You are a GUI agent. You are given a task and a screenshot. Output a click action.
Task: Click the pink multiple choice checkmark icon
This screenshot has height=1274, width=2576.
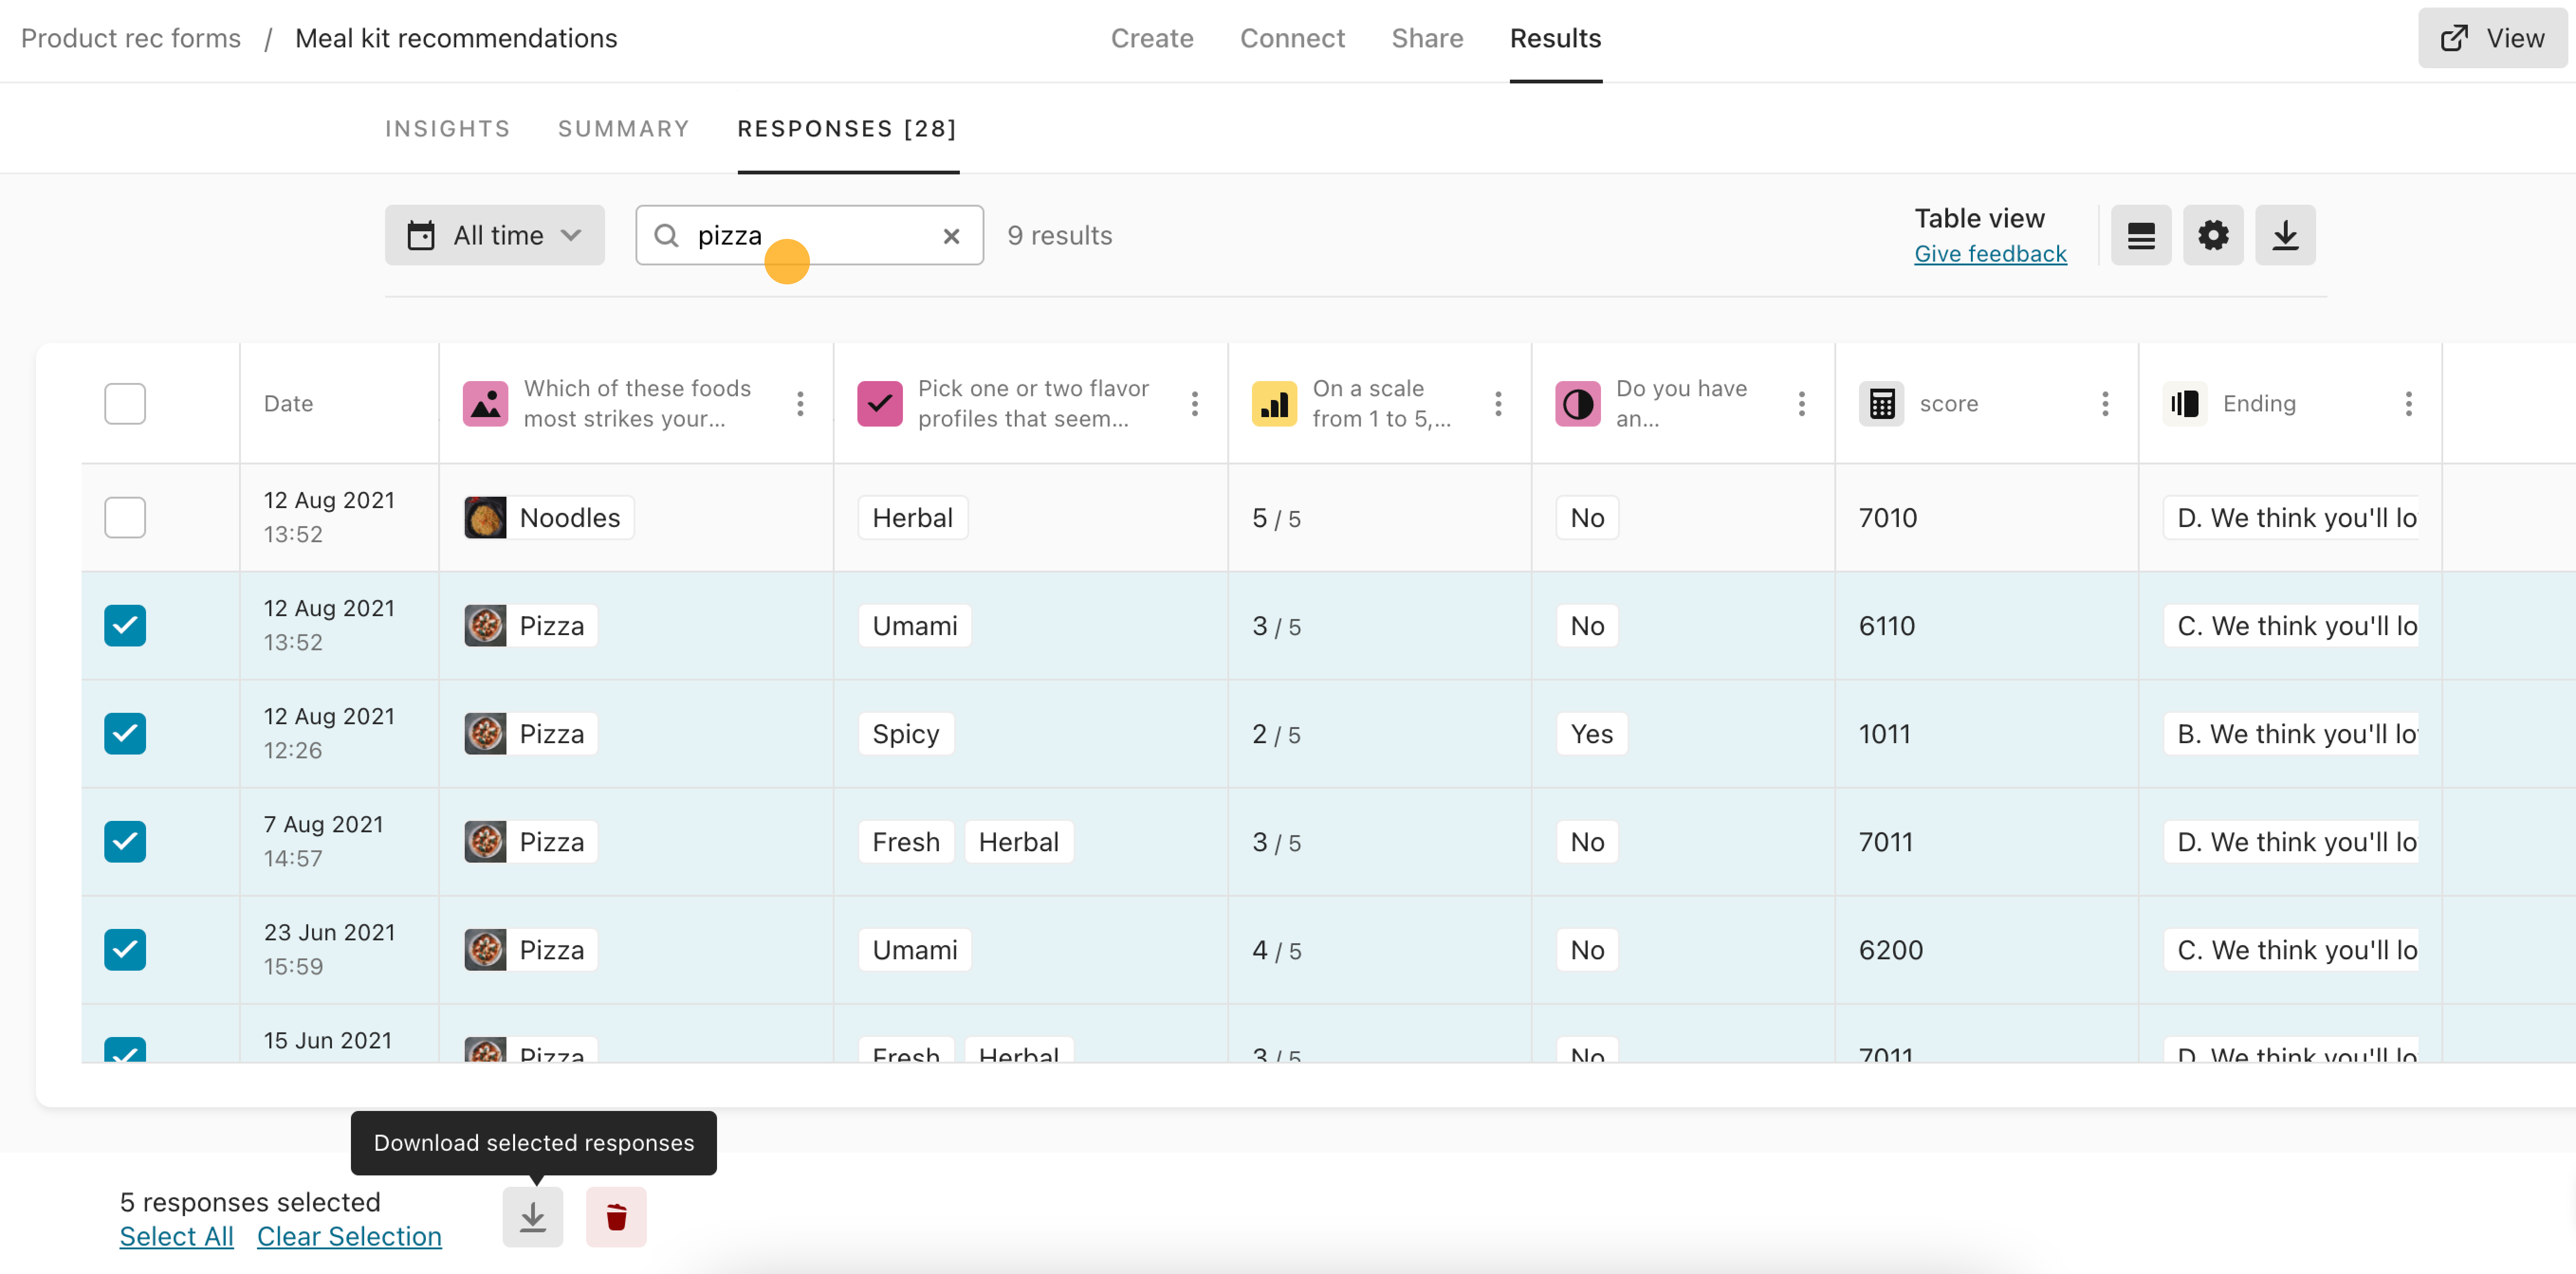pos(879,404)
